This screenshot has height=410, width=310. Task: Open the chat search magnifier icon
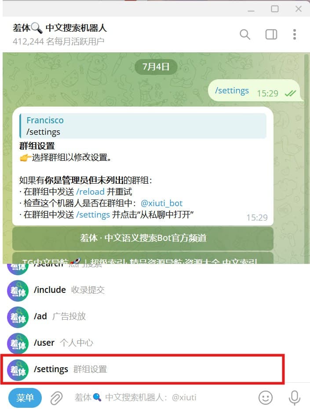[245, 34]
